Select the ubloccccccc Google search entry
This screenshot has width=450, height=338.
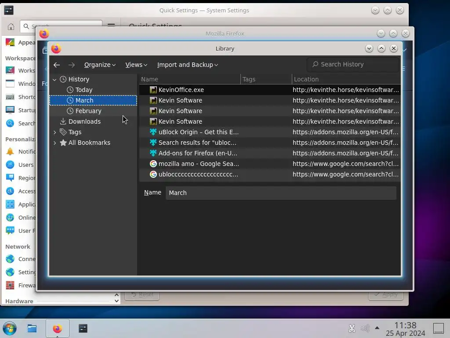(270, 174)
